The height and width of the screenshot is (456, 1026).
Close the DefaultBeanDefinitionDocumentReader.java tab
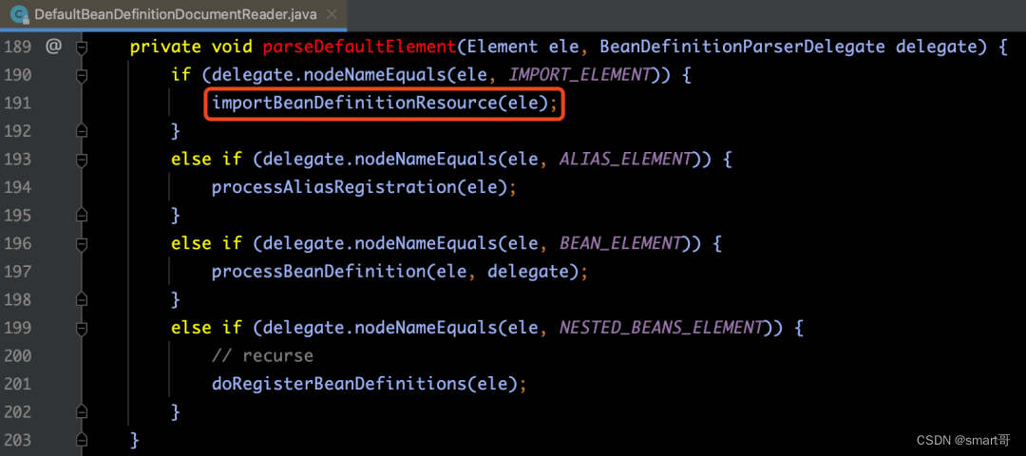coord(332,14)
